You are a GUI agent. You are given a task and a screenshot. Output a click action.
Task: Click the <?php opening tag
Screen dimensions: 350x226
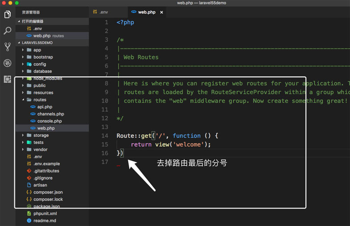click(x=125, y=22)
